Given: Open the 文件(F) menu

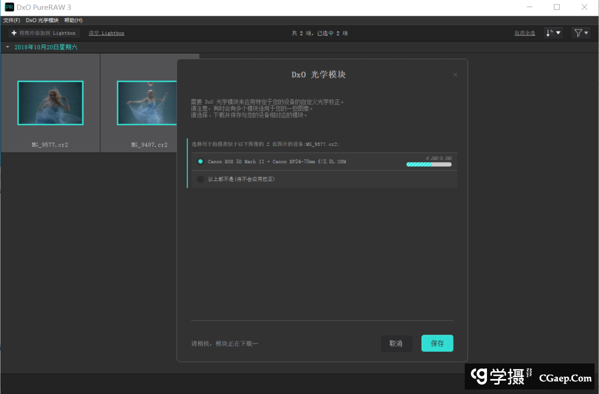Looking at the screenshot, I should pos(12,21).
